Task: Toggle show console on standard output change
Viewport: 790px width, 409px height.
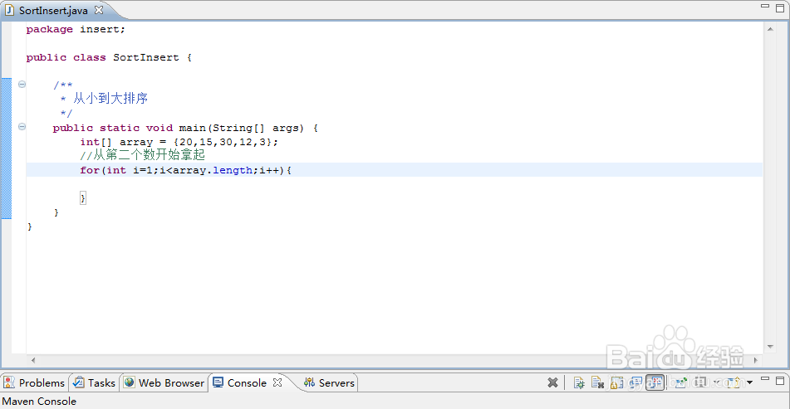Action: pos(635,382)
